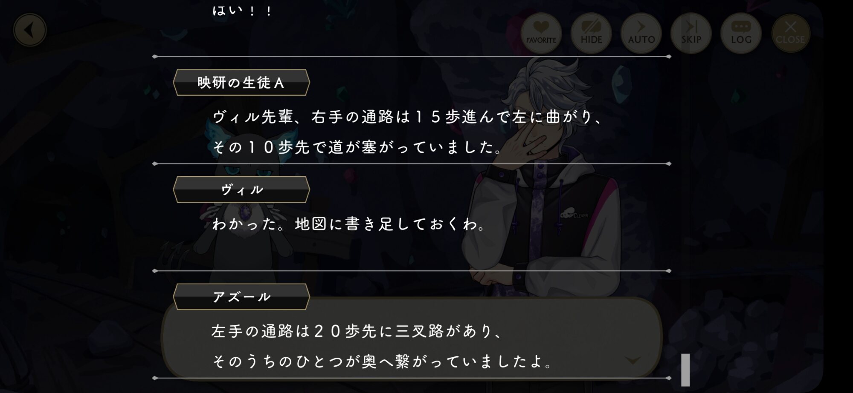Hide the dialogue with the HIDE button
853x393 pixels.
click(x=591, y=33)
